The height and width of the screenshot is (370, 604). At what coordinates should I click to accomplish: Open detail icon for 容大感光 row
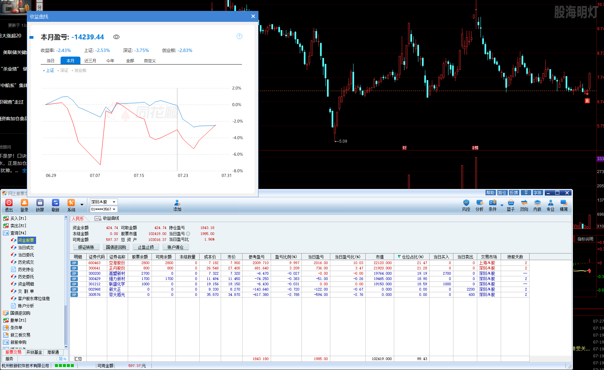(x=74, y=295)
